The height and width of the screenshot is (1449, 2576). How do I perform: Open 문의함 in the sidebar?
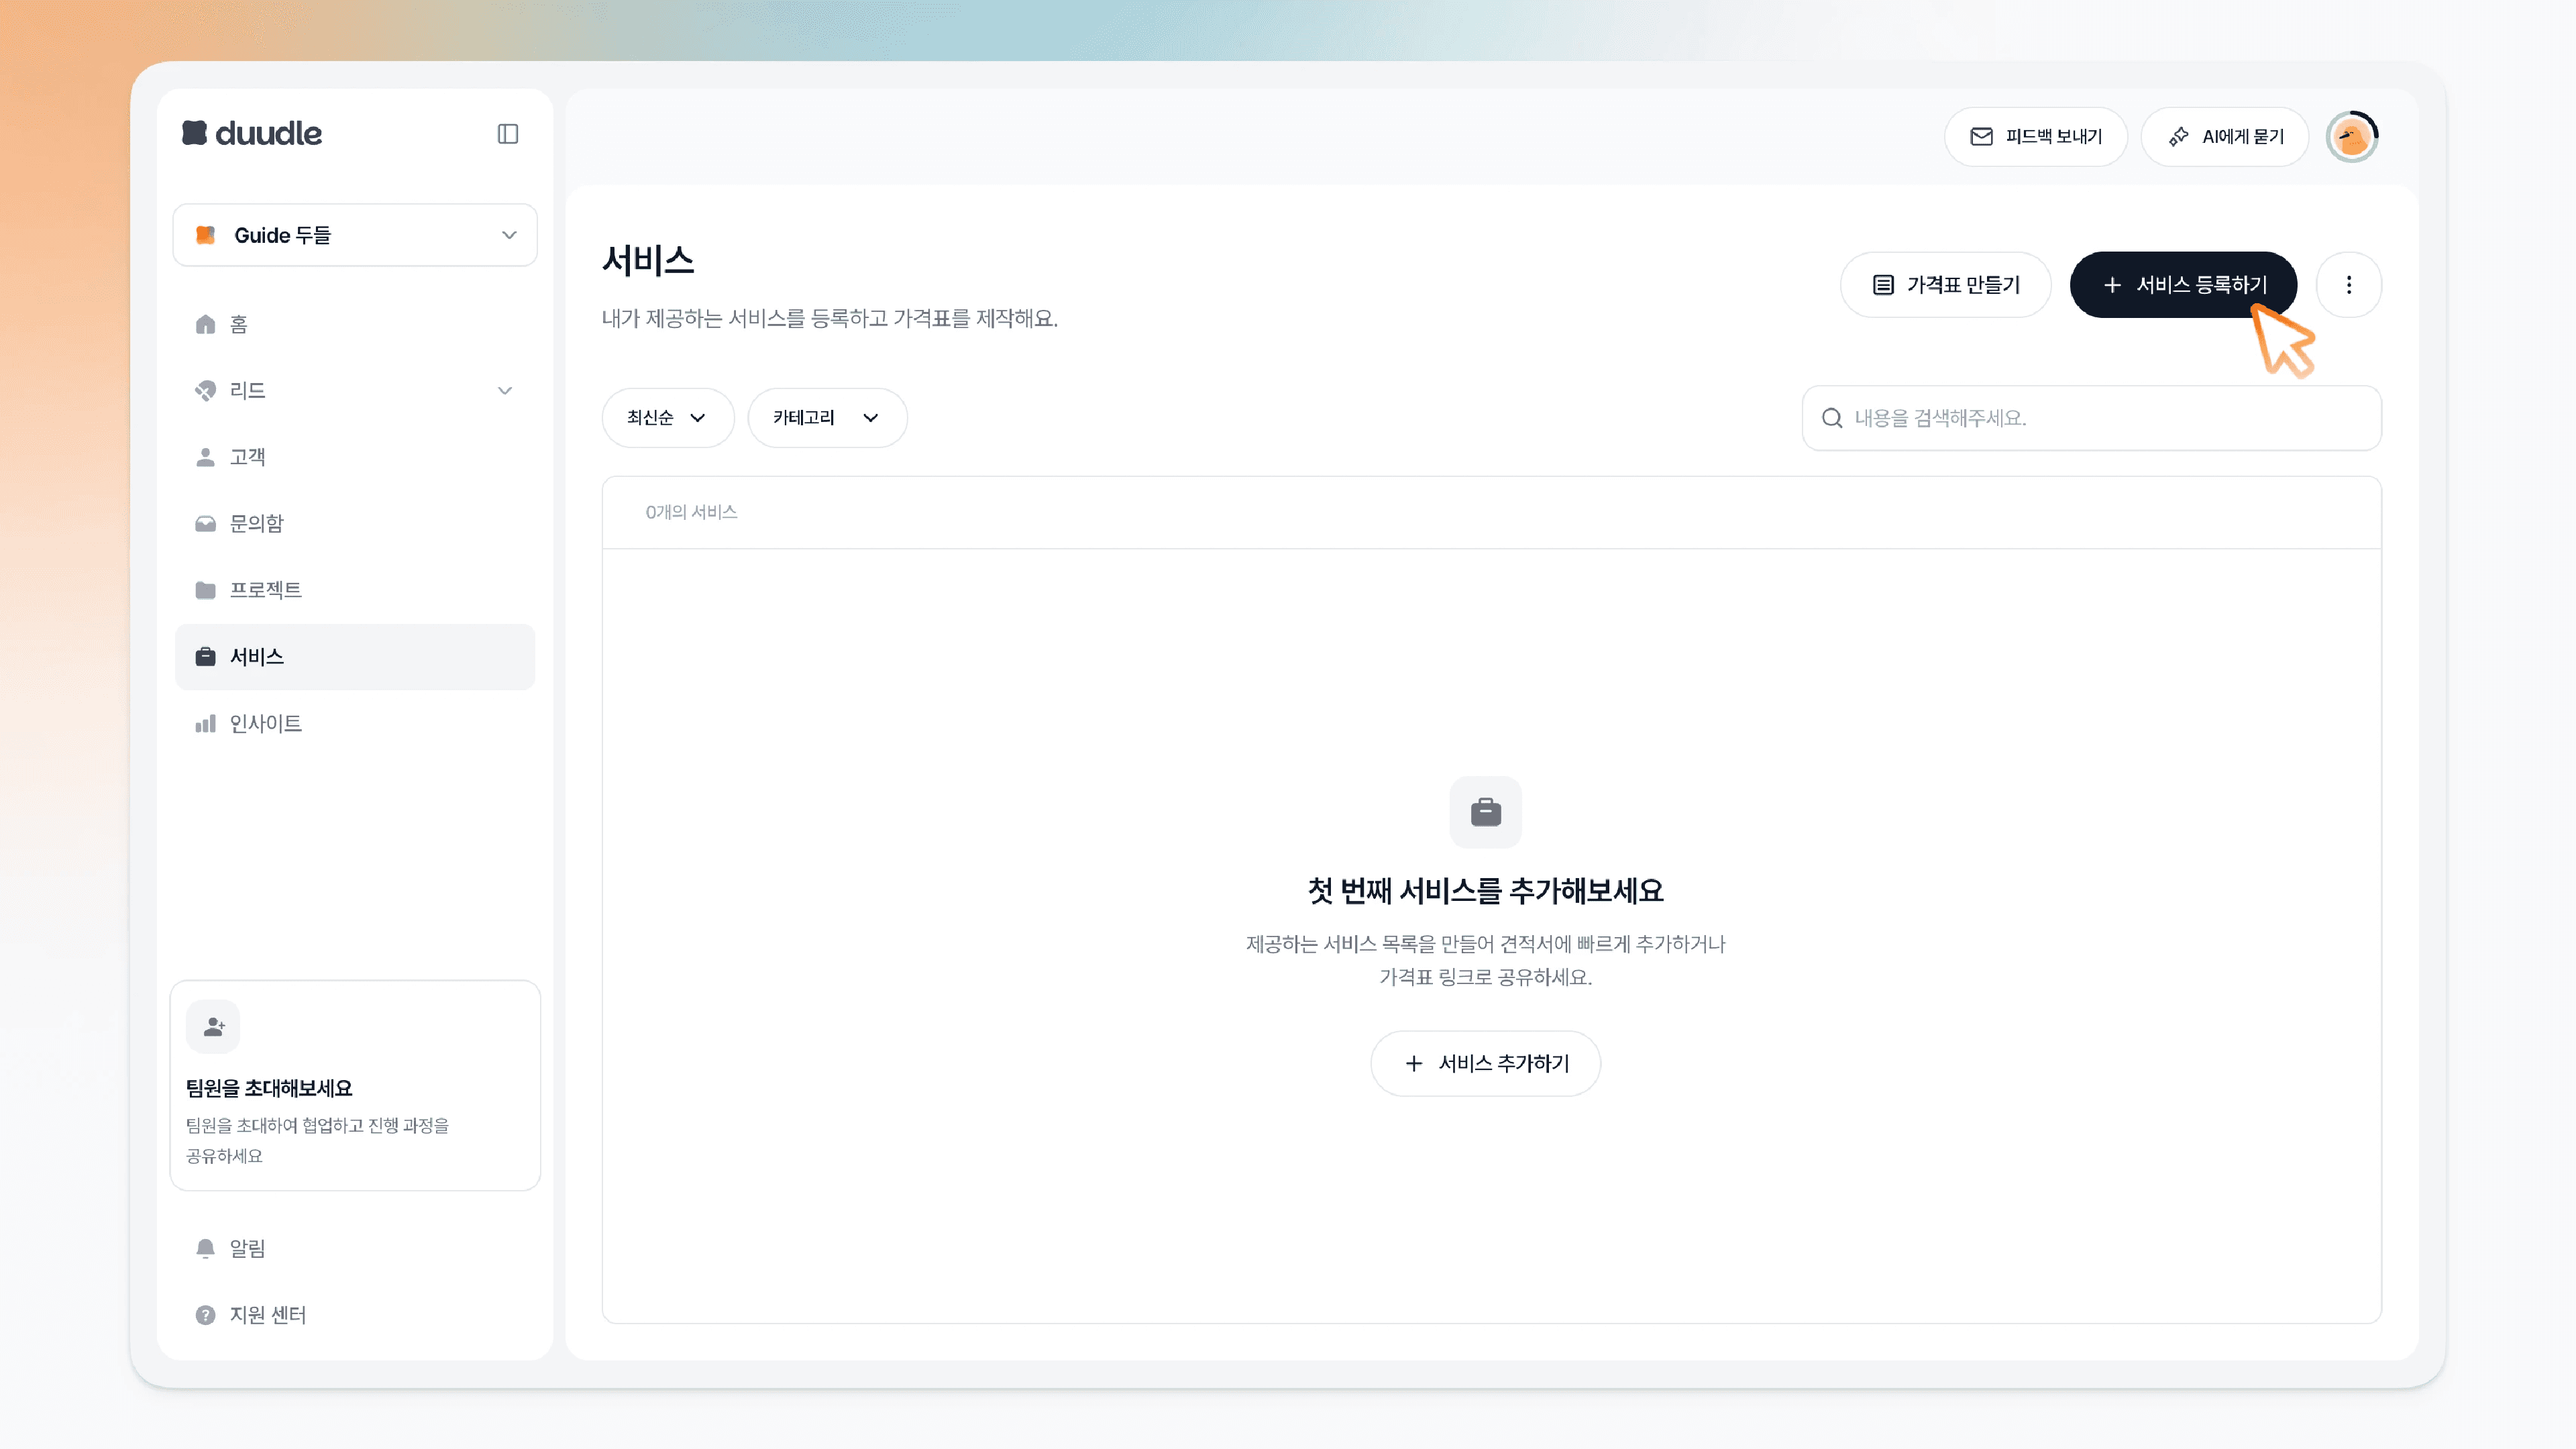click(355, 523)
